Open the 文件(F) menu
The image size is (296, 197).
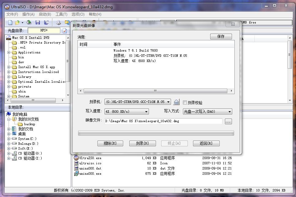[12, 14]
